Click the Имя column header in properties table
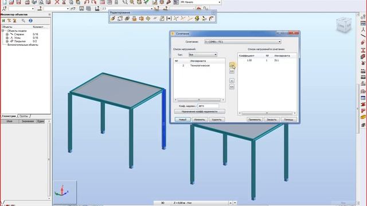 pos(10,121)
